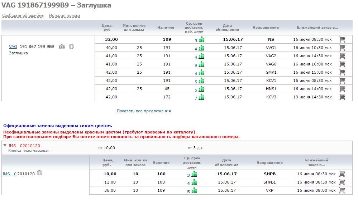Show delivery statistics chart for KCV1 row
358x200 pixels.
point(202,81)
